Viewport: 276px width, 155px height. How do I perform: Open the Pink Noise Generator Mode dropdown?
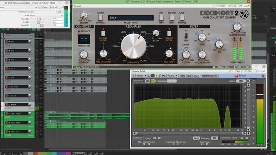tap(47, 15)
